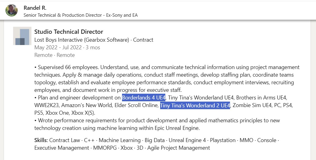Image resolution: width=316 pixels, height=160 pixels.
Task: Click the Remote · Remote location text
Action: click(x=54, y=55)
